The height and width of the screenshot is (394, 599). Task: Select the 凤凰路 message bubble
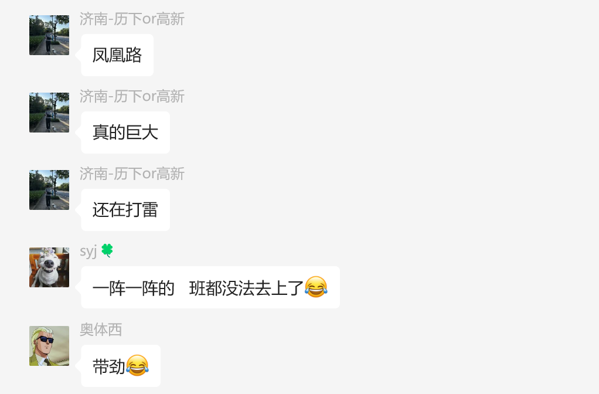coord(117,55)
